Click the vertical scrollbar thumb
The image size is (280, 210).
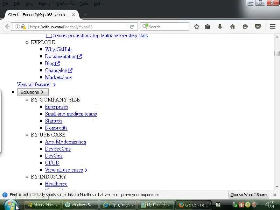[277, 53]
